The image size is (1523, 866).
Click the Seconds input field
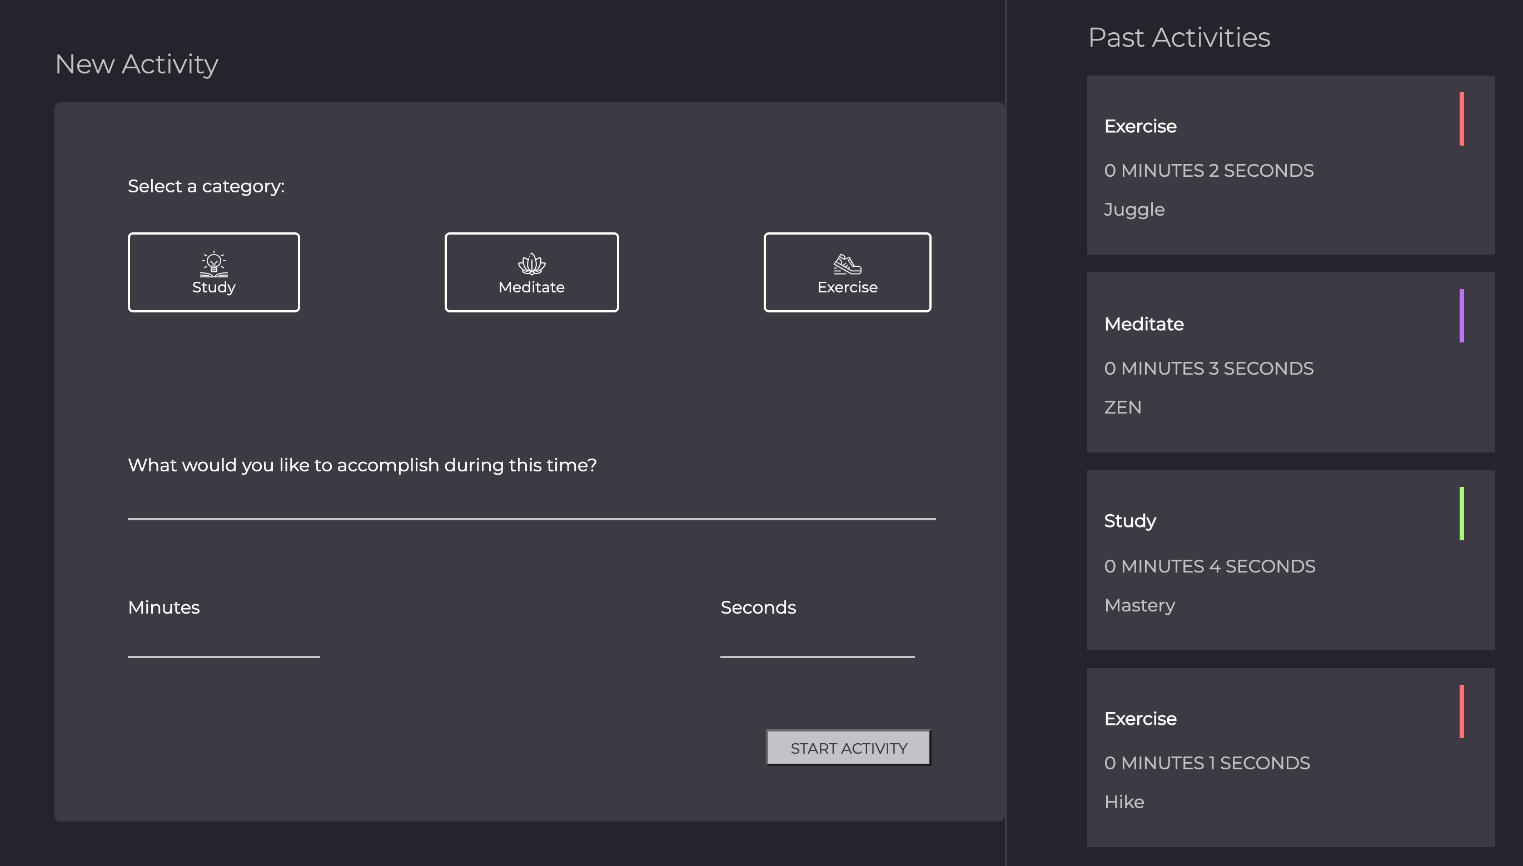(x=817, y=643)
